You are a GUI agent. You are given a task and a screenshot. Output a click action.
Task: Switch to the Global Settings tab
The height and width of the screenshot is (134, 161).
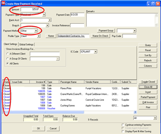pyautogui.click(x=26, y=44)
